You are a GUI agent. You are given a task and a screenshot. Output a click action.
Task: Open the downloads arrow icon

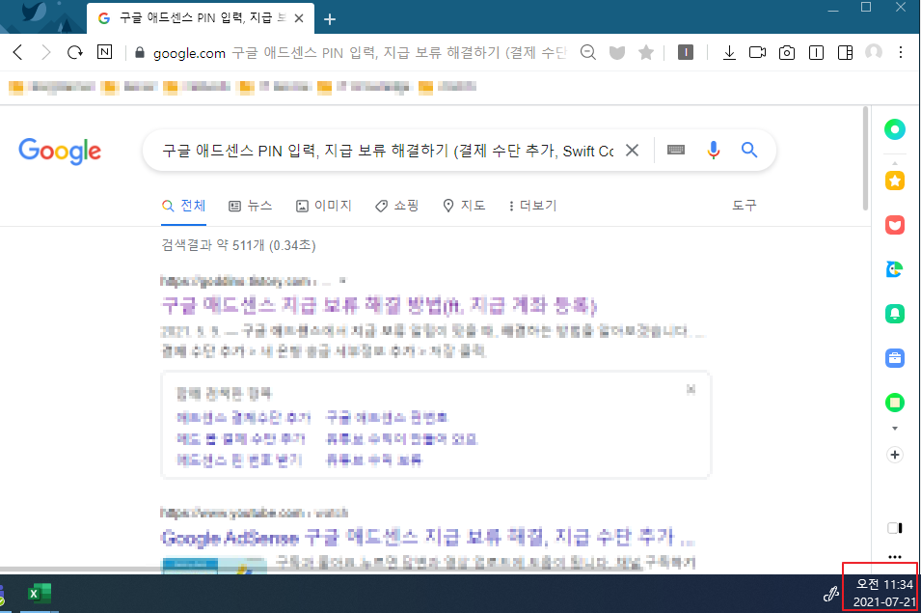coord(729,53)
